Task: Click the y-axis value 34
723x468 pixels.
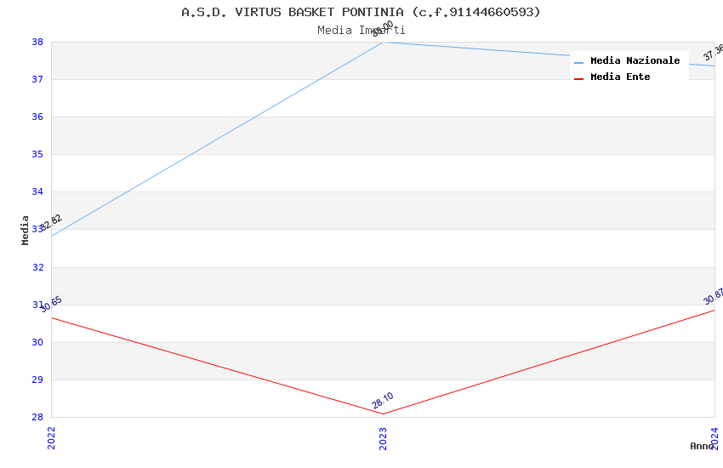Action: (x=37, y=191)
